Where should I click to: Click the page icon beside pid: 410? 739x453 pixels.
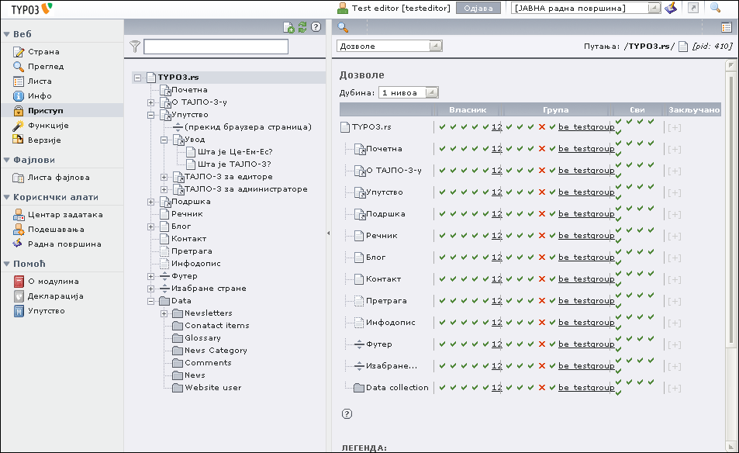pos(683,47)
